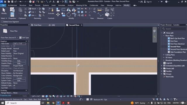This screenshot has height=105, width=187.
Task: Select the Align tool
Action: click(x=58, y=10)
